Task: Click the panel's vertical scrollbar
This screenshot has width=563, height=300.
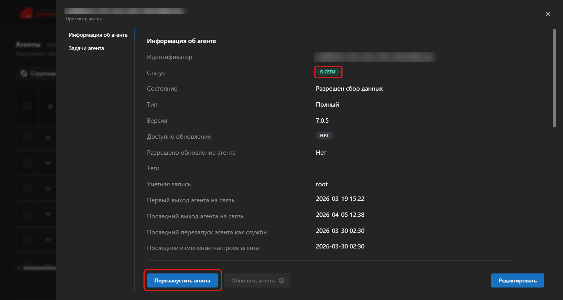Action: [x=554, y=78]
